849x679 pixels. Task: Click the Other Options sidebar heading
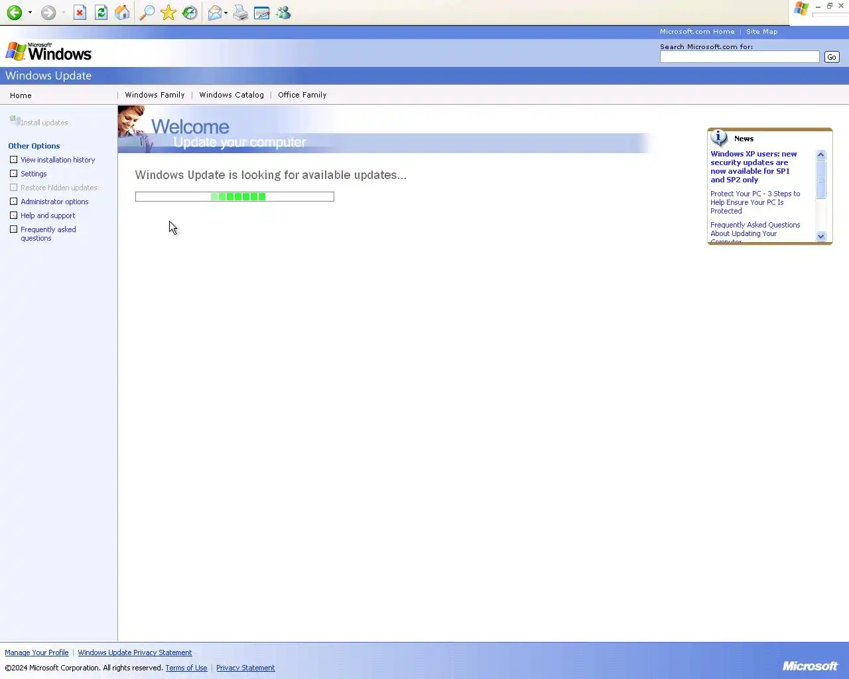point(34,146)
